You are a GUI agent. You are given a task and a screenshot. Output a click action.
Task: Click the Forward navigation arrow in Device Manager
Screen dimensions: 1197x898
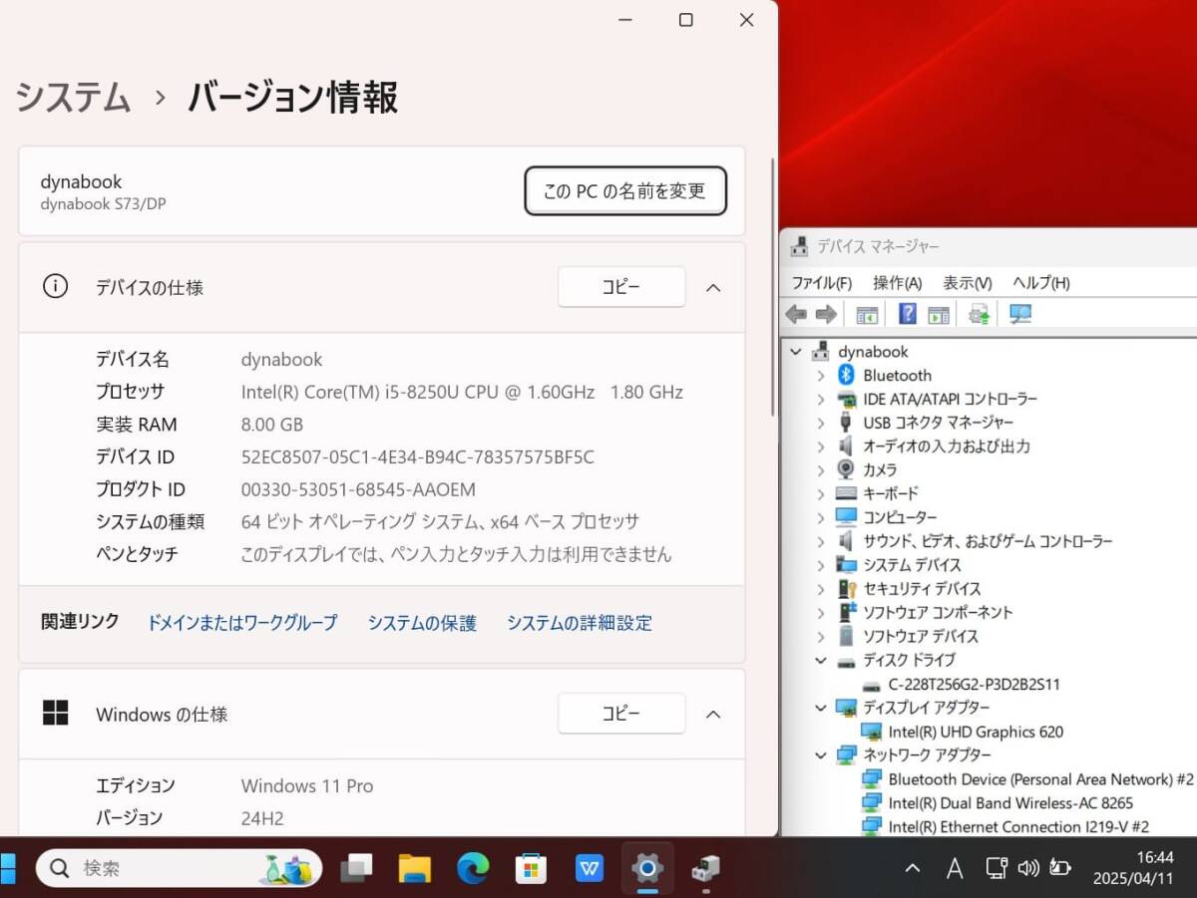coord(826,314)
